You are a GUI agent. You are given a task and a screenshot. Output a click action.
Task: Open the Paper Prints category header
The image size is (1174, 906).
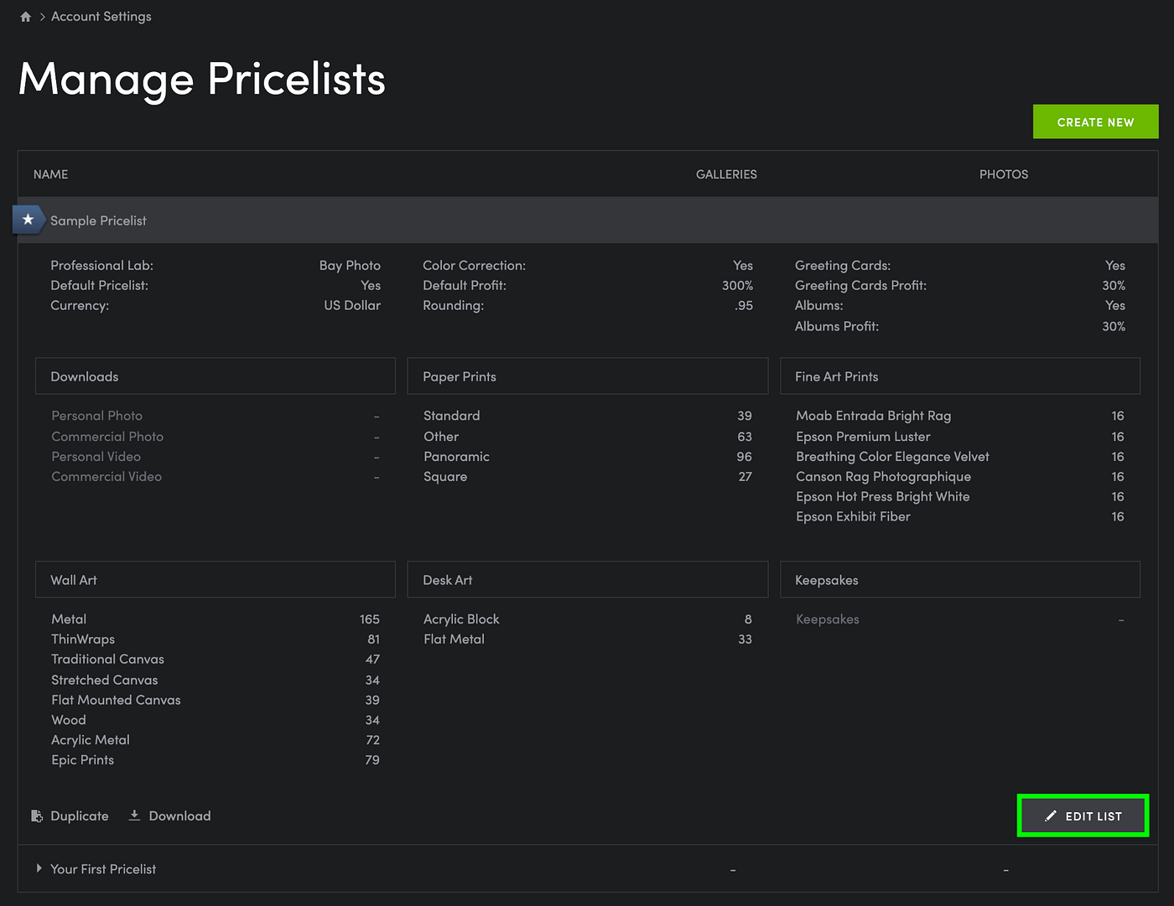click(x=587, y=376)
